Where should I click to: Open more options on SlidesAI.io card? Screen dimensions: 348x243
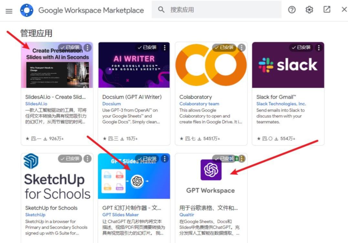click(x=88, y=47)
